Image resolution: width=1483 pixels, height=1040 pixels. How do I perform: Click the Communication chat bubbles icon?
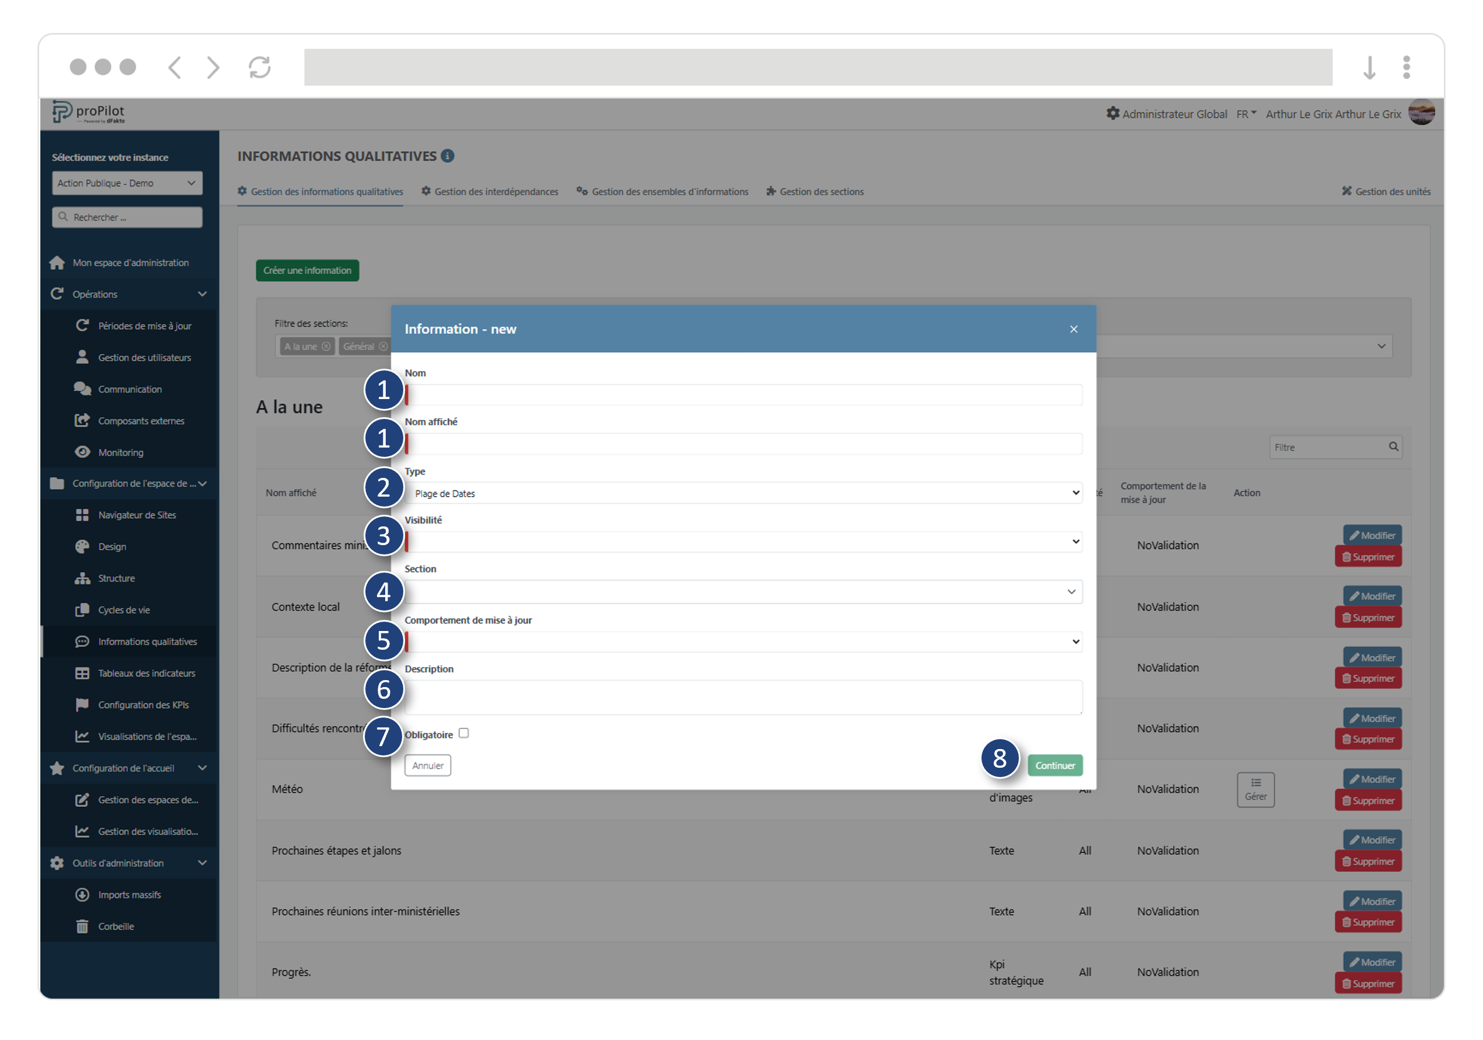pyautogui.click(x=82, y=389)
